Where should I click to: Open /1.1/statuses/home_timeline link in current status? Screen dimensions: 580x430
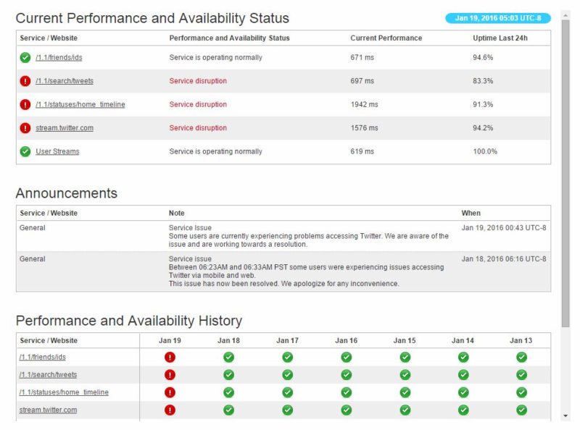[80, 105]
